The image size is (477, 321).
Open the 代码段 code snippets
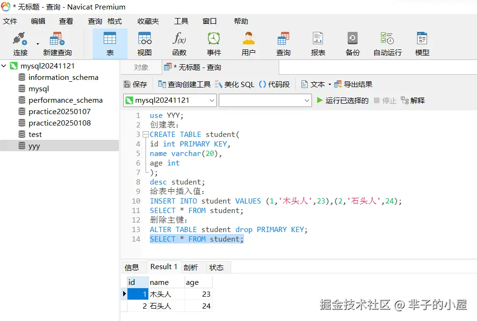pos(274,84)
